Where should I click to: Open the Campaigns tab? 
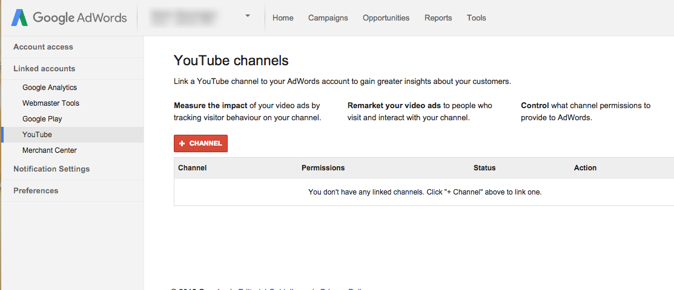(x=328, y=18)
